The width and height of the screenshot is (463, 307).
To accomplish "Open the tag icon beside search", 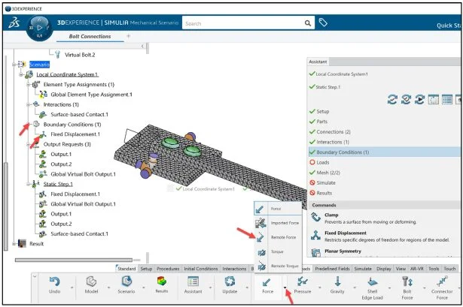I will click(x=323, y=23).
